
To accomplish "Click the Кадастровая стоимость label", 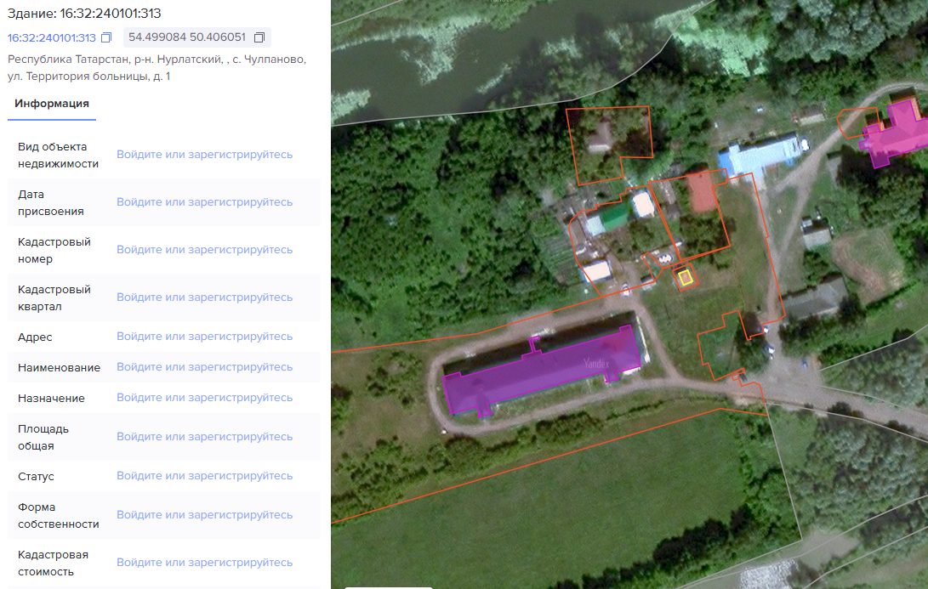I will click(x=54, y=563).
